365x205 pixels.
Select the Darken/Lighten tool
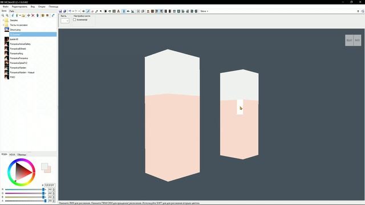105,11
